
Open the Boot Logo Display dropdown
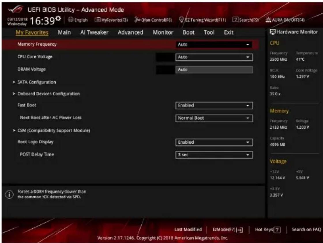214,142
